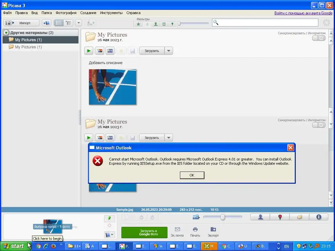This screenshot has width=335, height=251.
Task: Click the clear photo tray circle icon
Action: click(109, 226)
